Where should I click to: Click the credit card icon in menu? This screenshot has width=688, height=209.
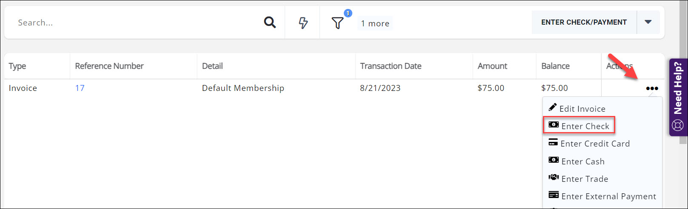point(553,143)
